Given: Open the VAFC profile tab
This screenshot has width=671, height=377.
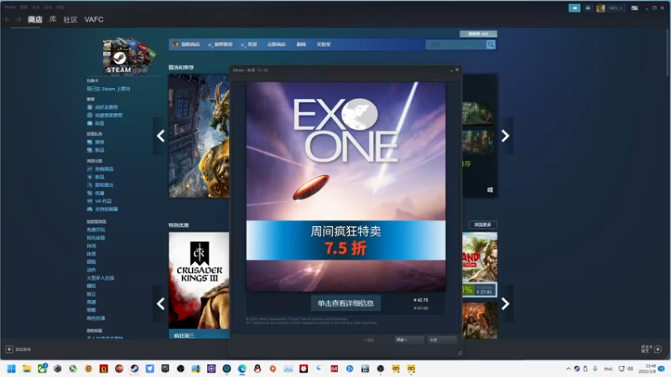Looking at the screenshot, I should point(94,19).
